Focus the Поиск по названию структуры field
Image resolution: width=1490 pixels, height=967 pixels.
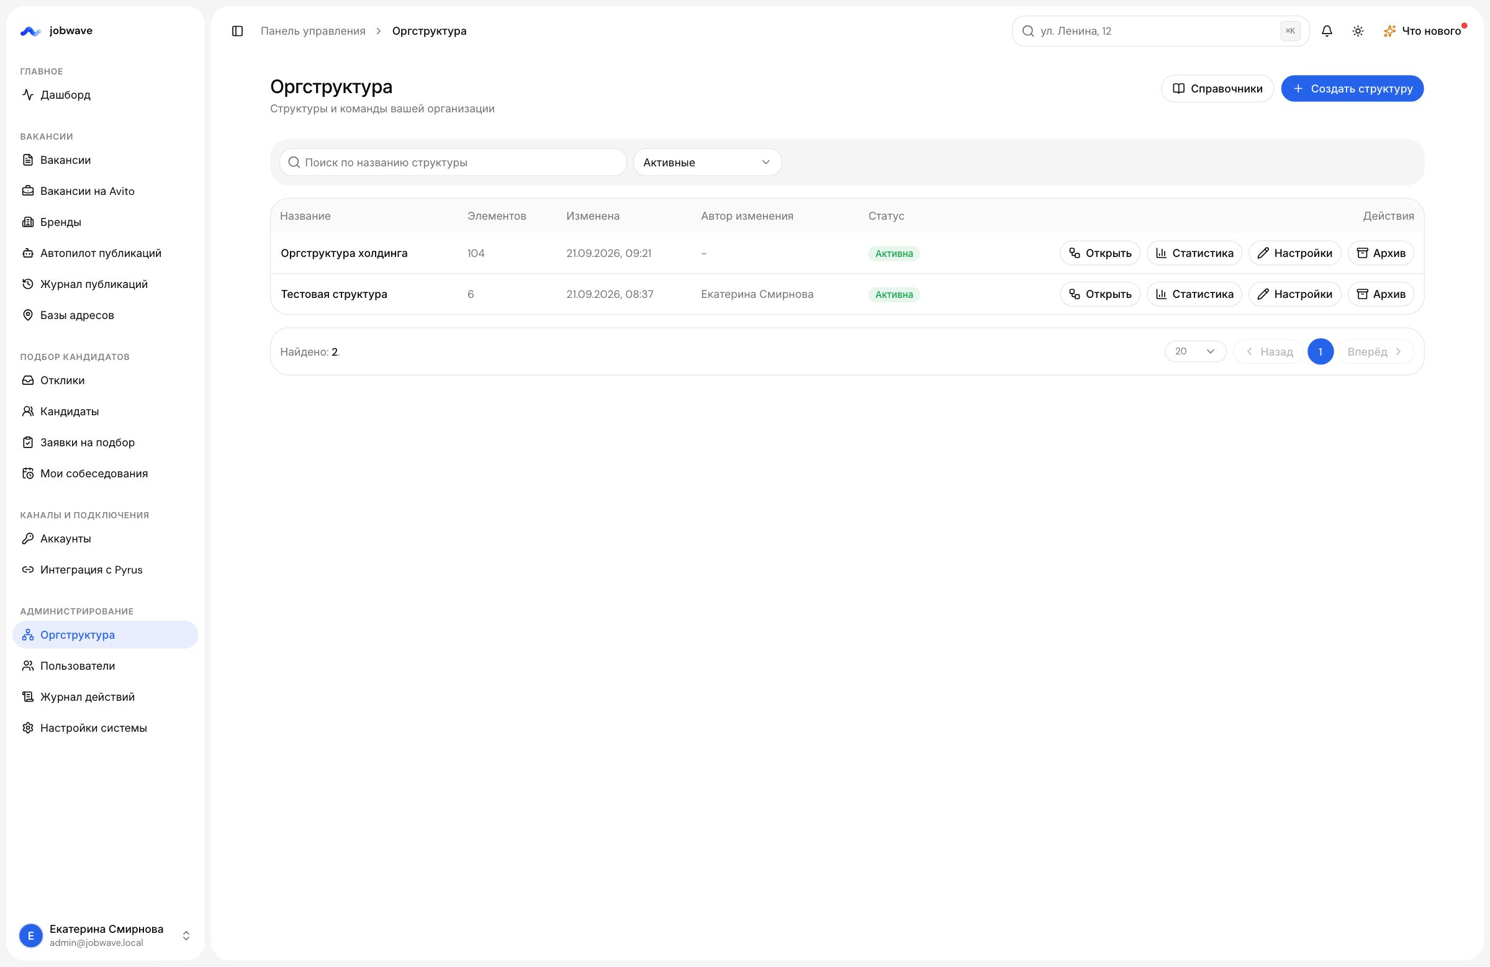pyautogui.click(x=453, y=162)
